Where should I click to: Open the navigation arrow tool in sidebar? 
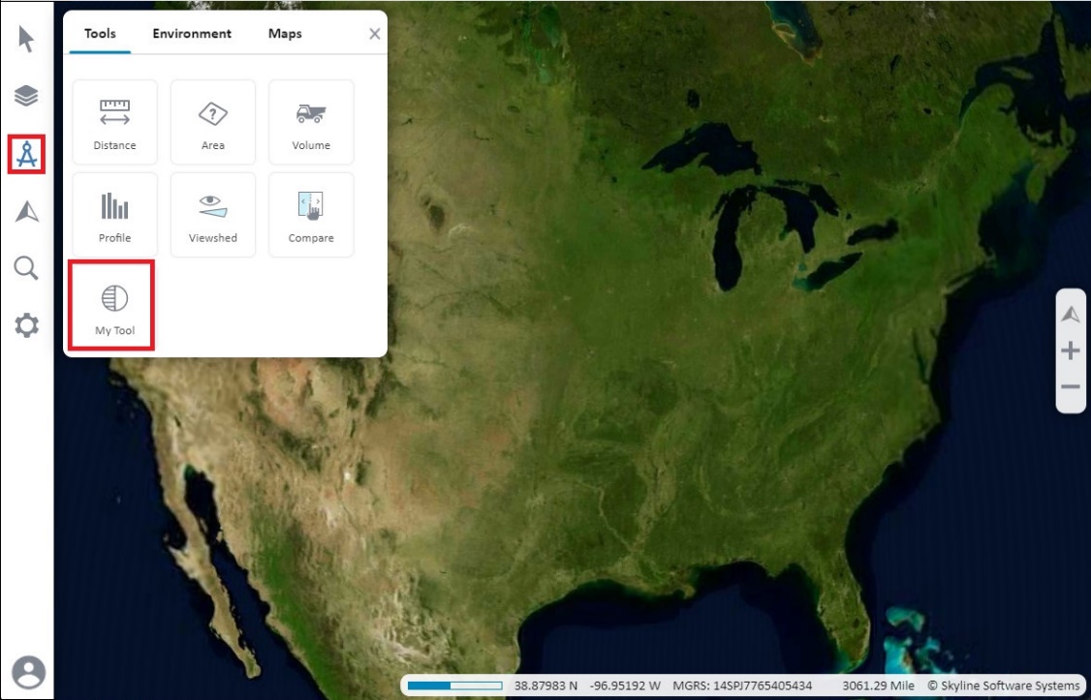coord(26,211)
